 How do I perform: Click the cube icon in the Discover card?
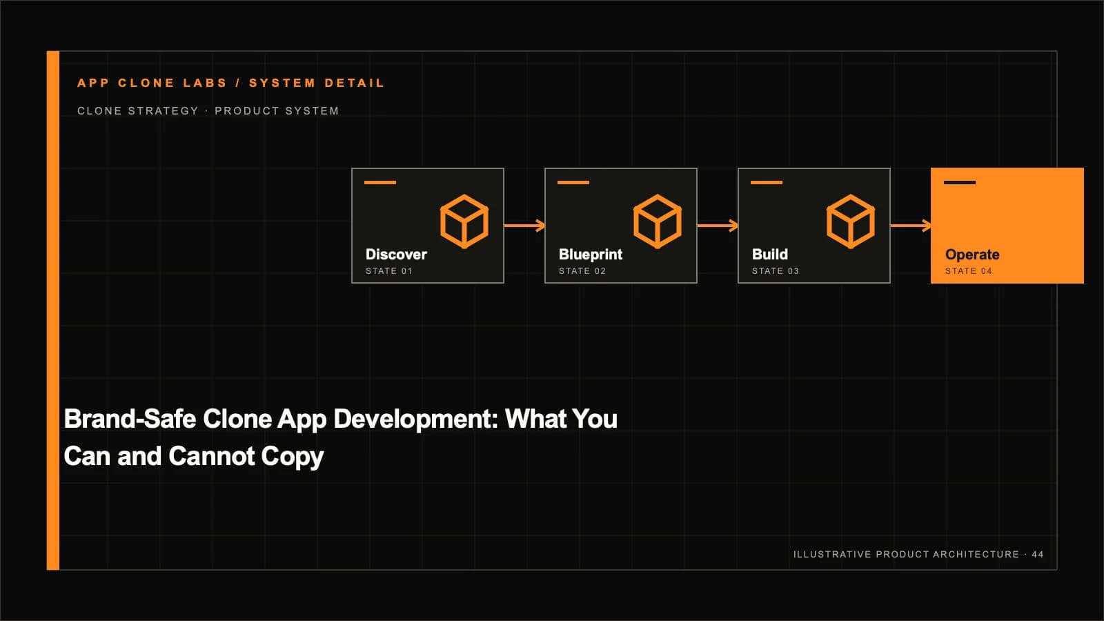tap(464, 221)
